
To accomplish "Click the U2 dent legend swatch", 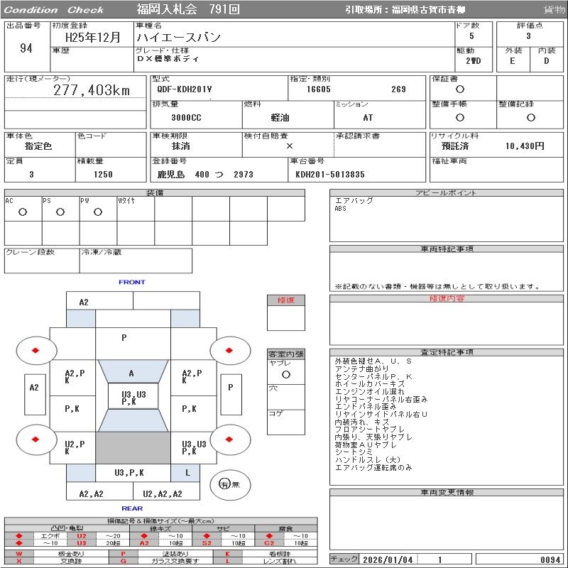I will [x=82, y=536].
